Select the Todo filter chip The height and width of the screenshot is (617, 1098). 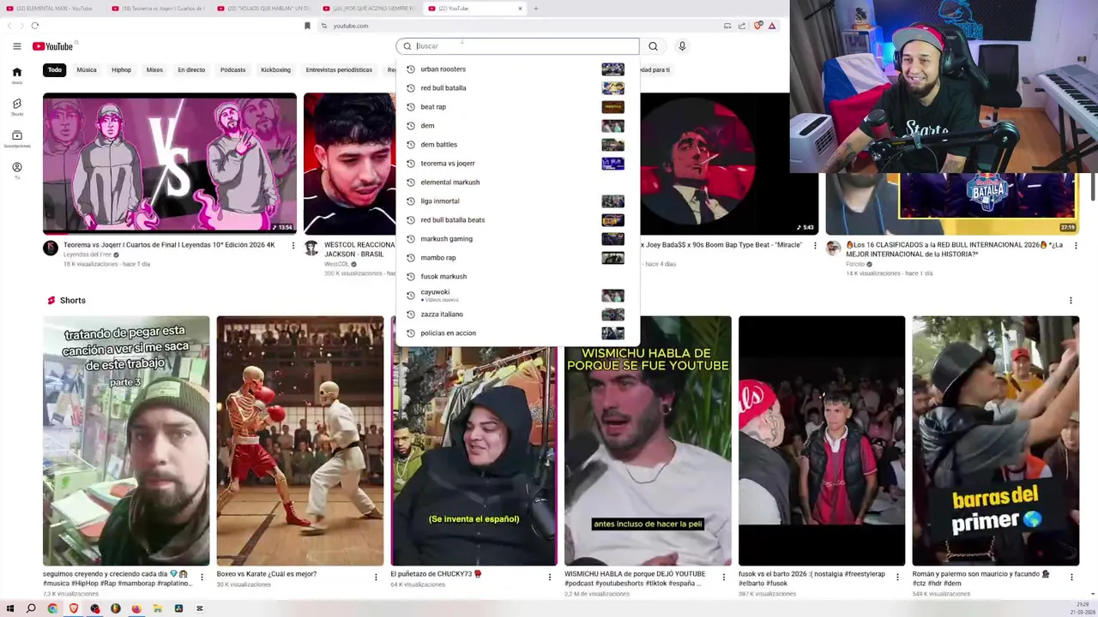pos(55,70)
